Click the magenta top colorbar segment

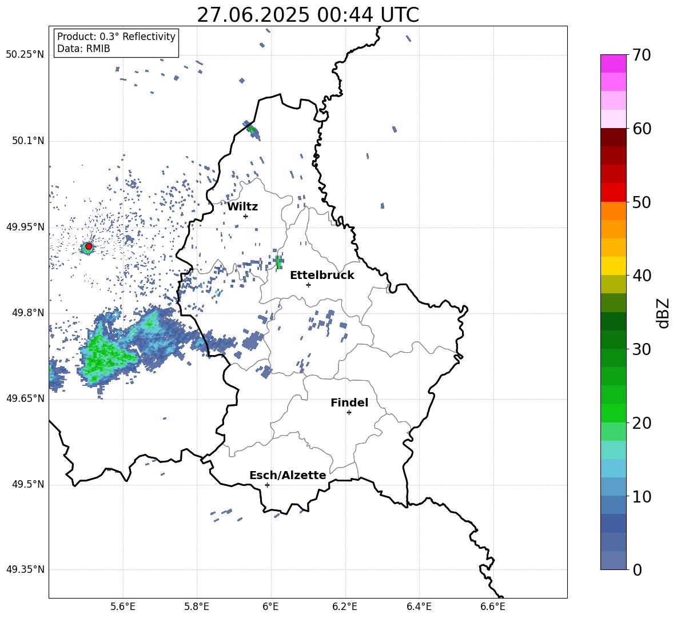pyautogui.click(x=613, y=63)
